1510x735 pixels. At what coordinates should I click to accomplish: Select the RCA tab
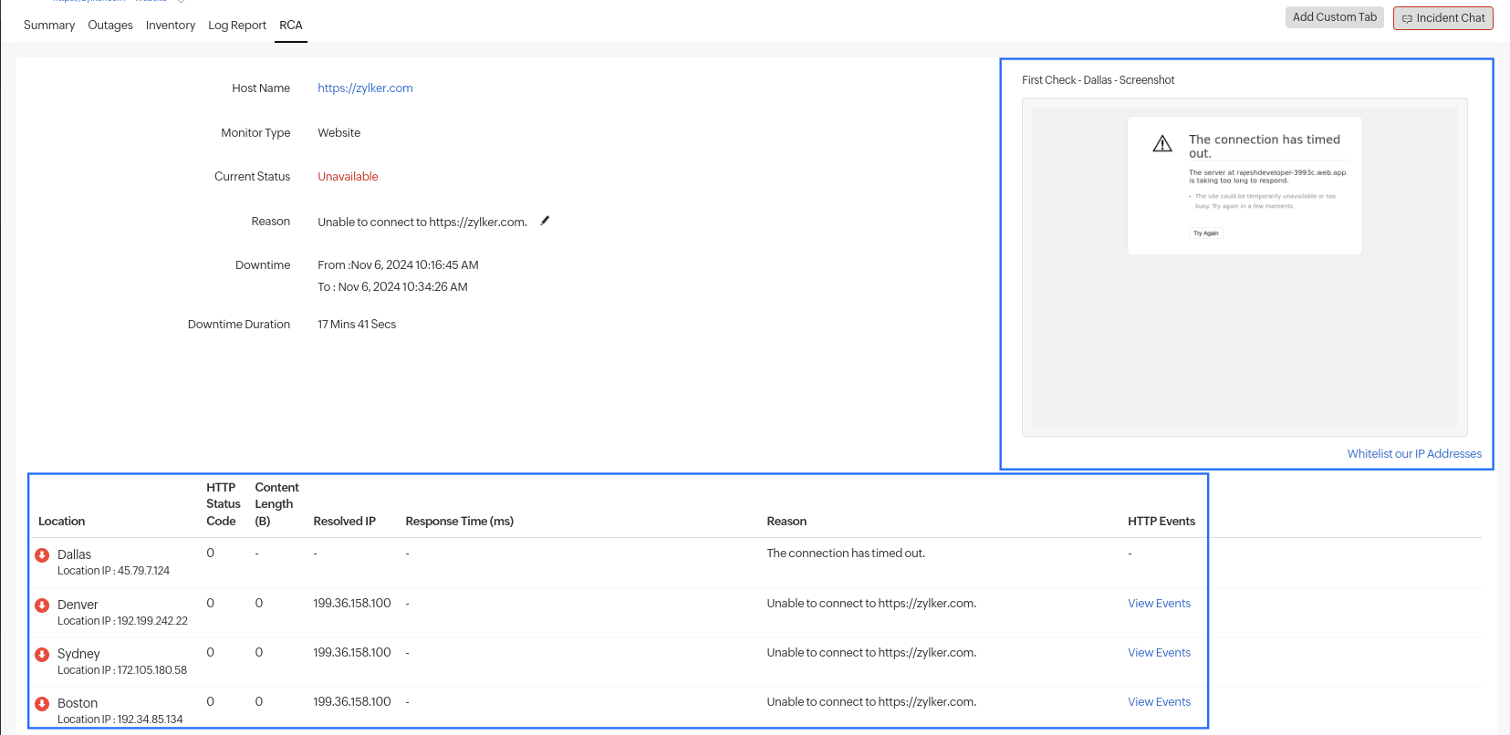291,25
